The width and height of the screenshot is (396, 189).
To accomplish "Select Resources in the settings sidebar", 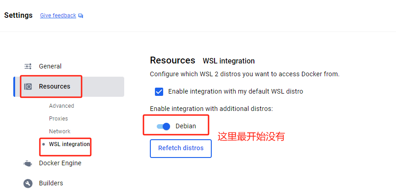I will click(x=55, y=86).
